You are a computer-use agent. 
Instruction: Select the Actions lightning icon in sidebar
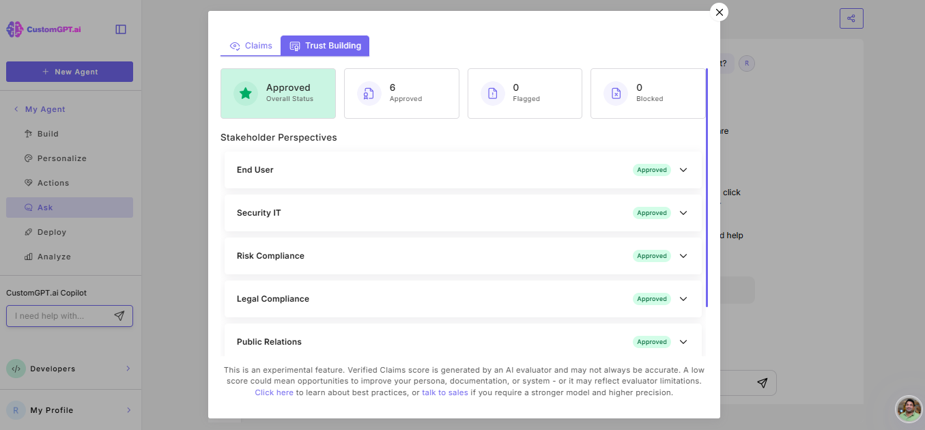pyautogui.click(x=27, y=182)
